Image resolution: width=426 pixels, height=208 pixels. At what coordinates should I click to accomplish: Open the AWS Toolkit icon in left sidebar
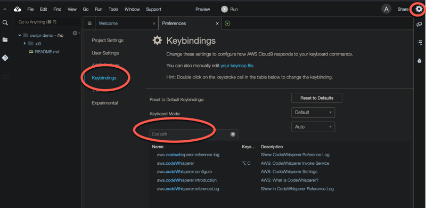(5, 76)
